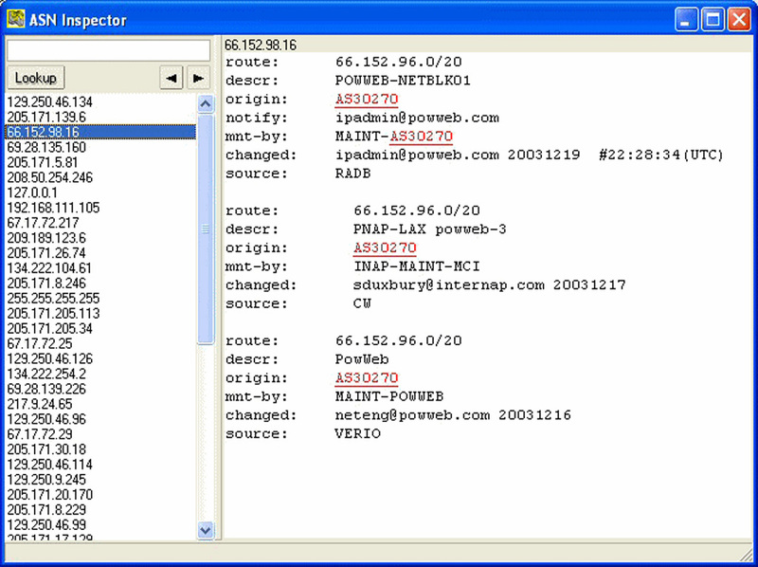Screen dimensions: 758x567
Task: Select 67.17.72.25 in the list
Action: tap(100, 343)
